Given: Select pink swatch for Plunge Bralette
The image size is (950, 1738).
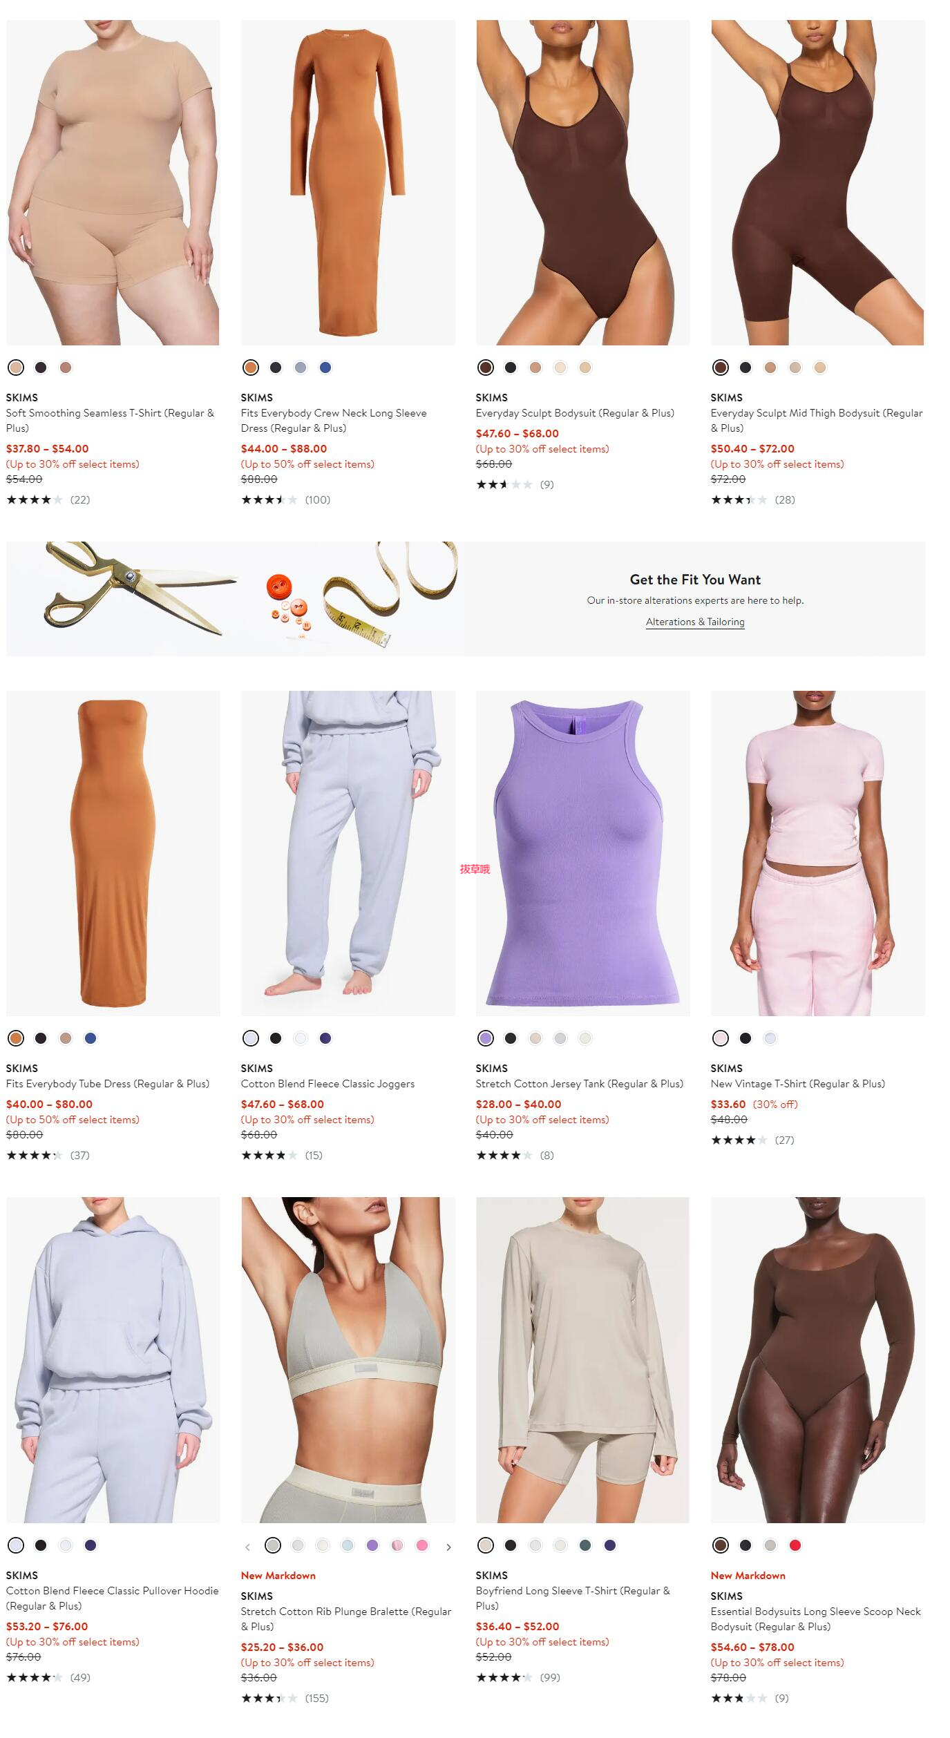Looking at the screenshot, I should click(x=422, y=1545).
